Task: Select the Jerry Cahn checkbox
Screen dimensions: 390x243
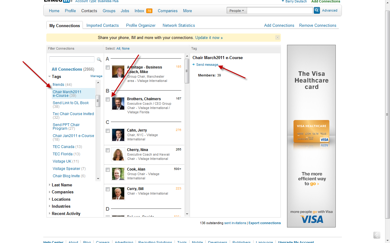Action: (x=108, y=131)
